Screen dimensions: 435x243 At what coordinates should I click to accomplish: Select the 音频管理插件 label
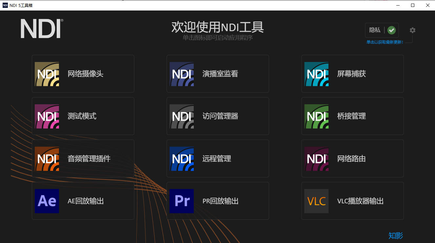89,159
